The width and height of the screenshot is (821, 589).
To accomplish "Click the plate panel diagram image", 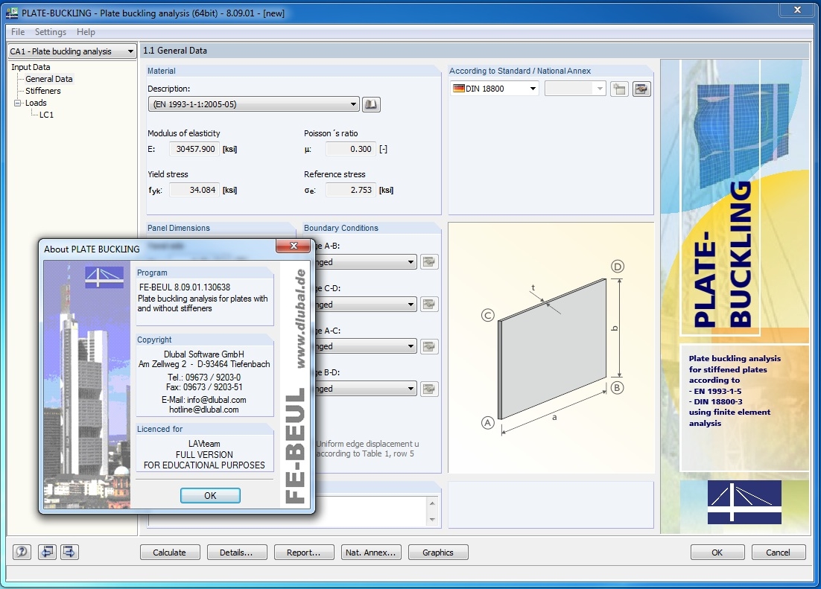I will click(552, 348).
